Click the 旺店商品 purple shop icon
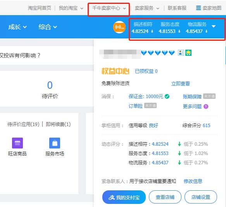 pos(17,143)
